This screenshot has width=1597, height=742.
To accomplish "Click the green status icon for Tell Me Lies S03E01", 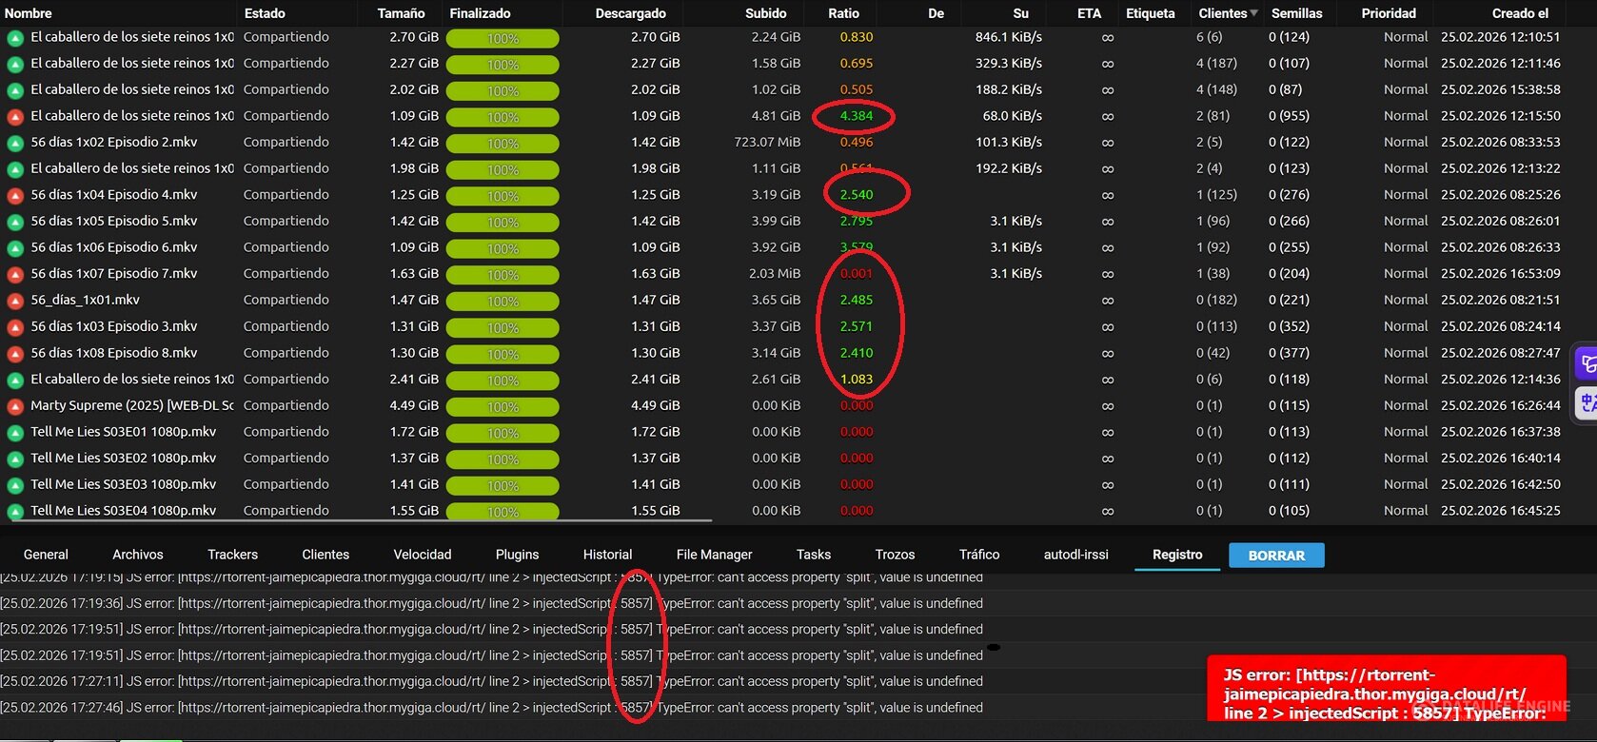I will tap(15, 433).
